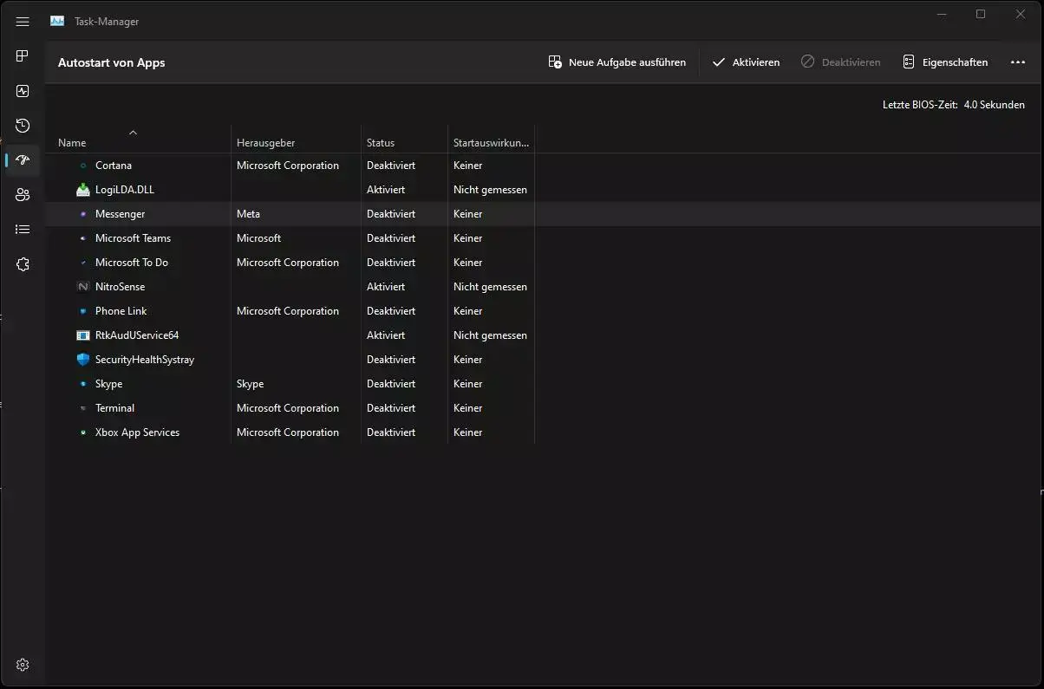Click the Letzte BIOS-Zeit value
This screenshot has height=689, width=1044.
tap(995, 105)
